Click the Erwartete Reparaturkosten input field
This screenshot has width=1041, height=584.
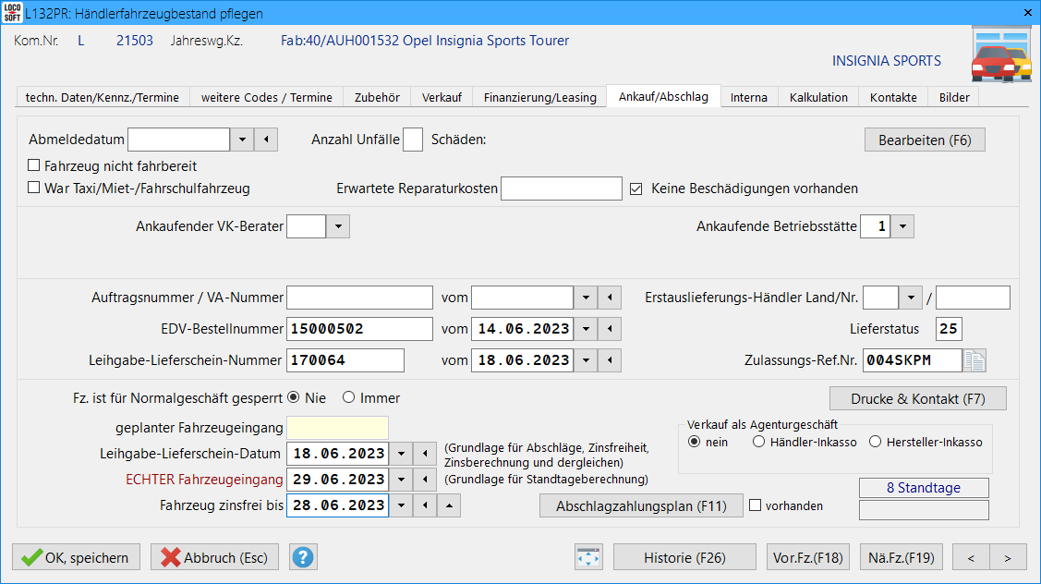pos(561,189)
